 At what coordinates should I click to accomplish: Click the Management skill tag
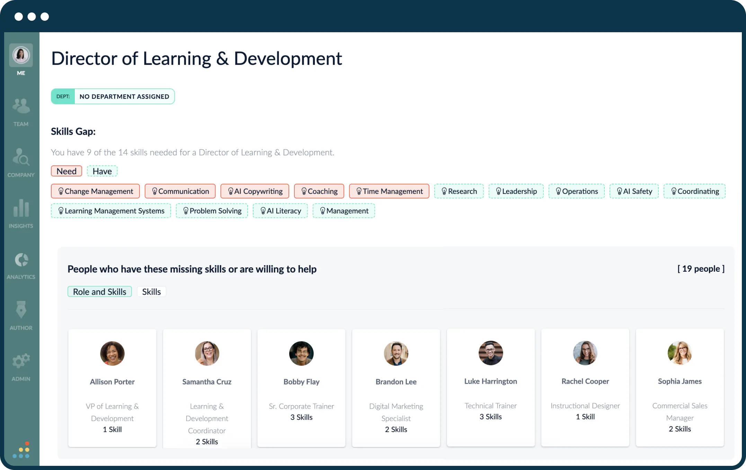coord(344,211)
